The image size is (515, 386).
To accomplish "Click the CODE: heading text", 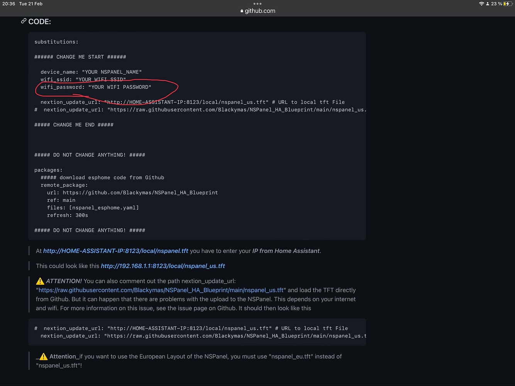I will pos(39,22).
